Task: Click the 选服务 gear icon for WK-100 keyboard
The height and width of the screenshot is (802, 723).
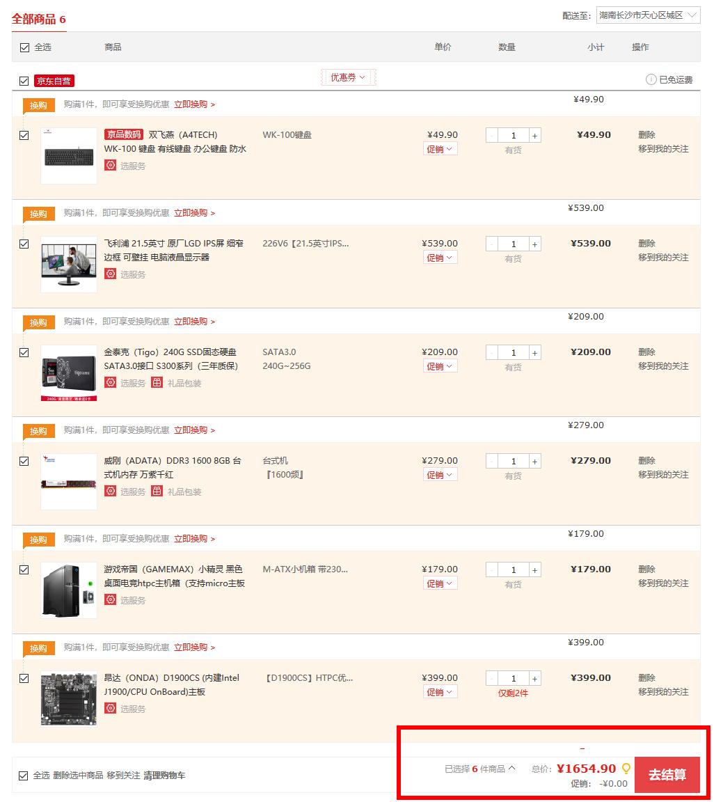Action: click(111, 165)
